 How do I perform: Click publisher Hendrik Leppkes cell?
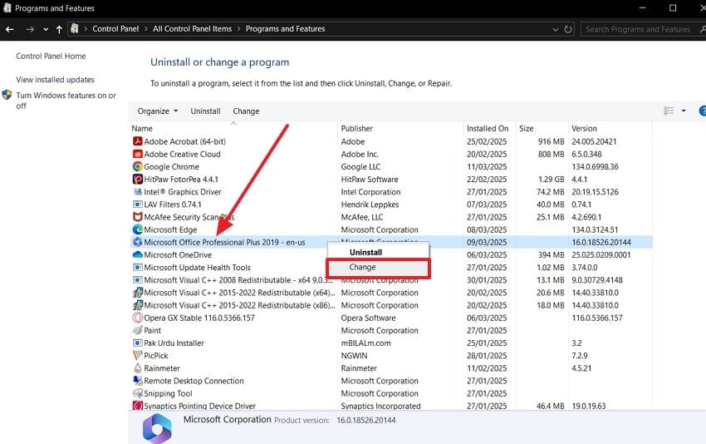[370, 205]
